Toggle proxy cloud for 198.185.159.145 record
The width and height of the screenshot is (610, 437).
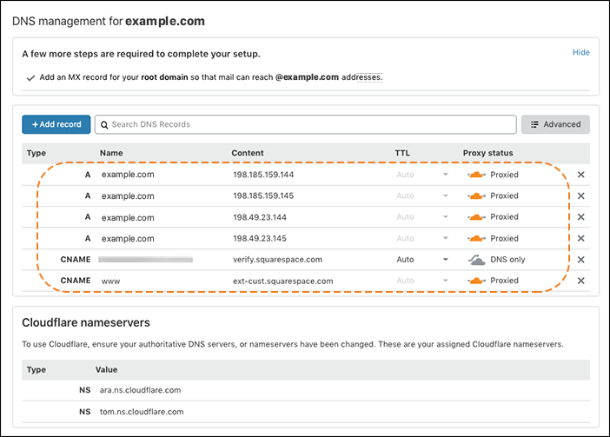(476, 196)
